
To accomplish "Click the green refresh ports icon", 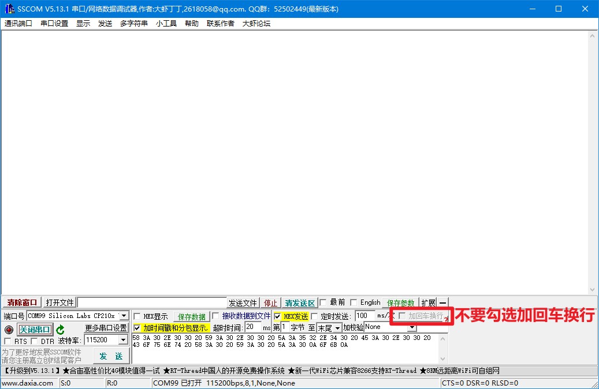I will pos(60,330).
